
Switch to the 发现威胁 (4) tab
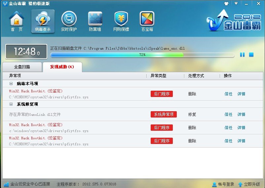tap(62, 67)
